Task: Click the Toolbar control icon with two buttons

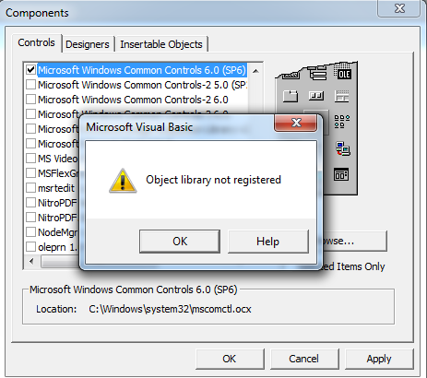Action: [316, 96]
